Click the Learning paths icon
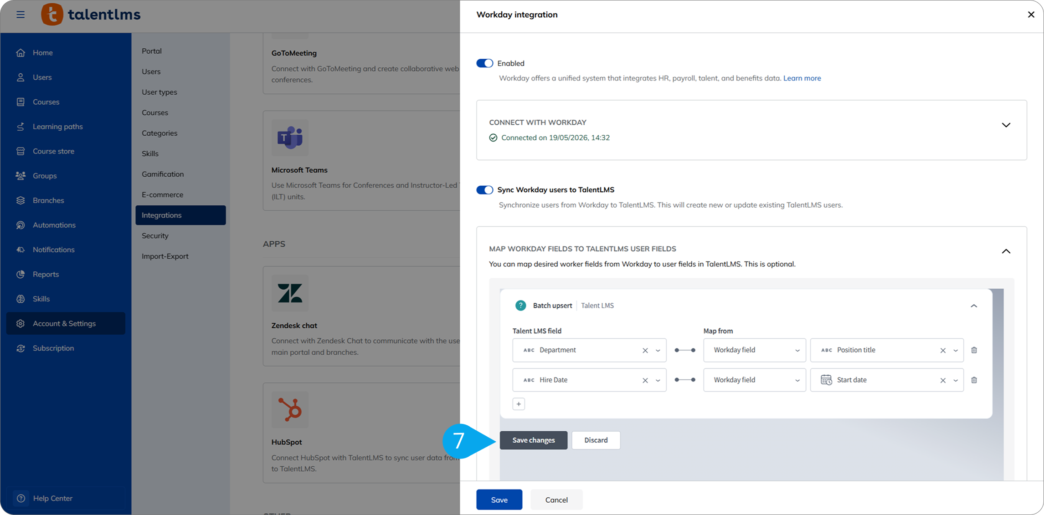 pos(21,127)
